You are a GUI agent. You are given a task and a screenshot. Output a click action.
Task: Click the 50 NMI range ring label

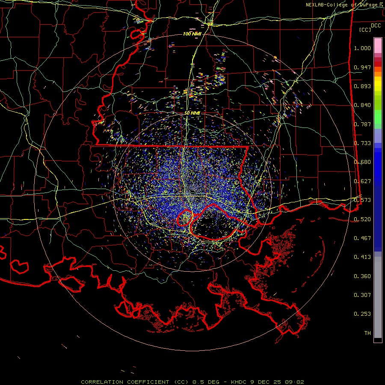point(192,113)
